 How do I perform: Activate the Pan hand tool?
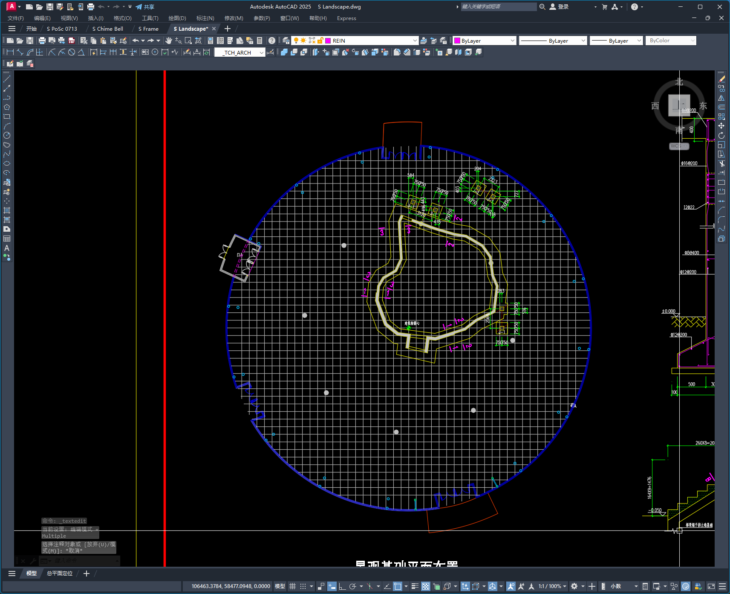coord(169,41)
